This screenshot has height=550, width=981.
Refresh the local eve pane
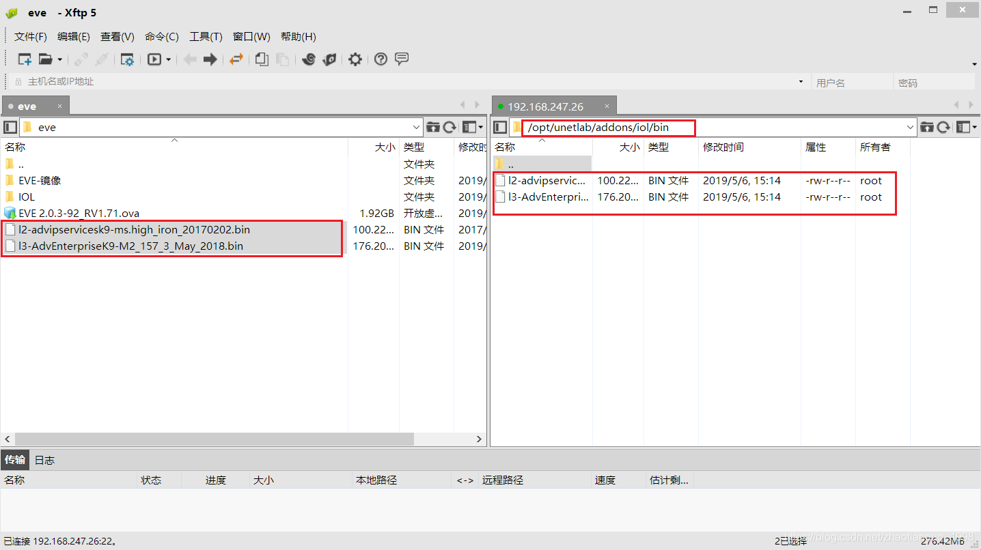point(450,127)
